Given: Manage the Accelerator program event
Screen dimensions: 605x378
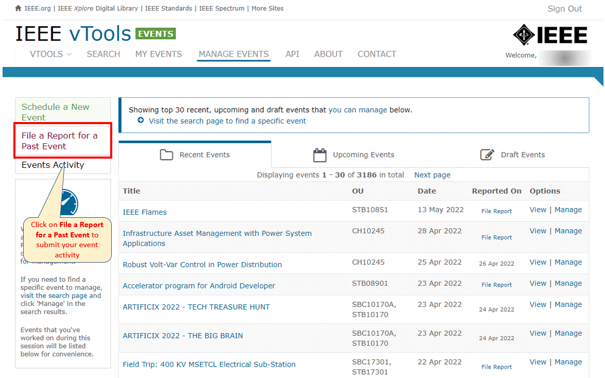Looking at the screenshot, I should pyautogui.click(x=568, y=283).
